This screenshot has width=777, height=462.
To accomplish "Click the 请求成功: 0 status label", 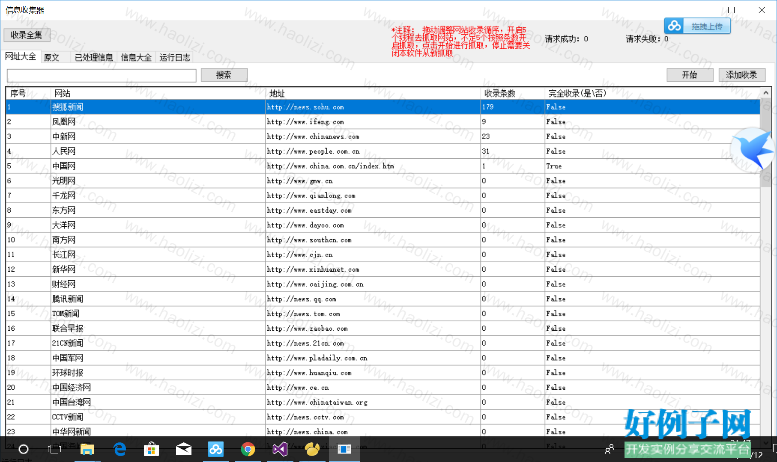I will tap(566, 39).
